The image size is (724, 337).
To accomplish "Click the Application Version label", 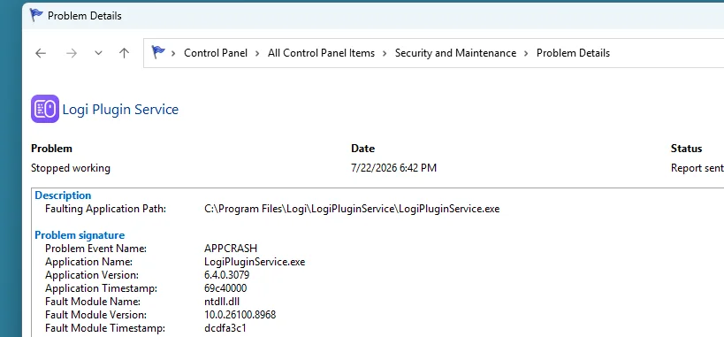I will [92, 275].
